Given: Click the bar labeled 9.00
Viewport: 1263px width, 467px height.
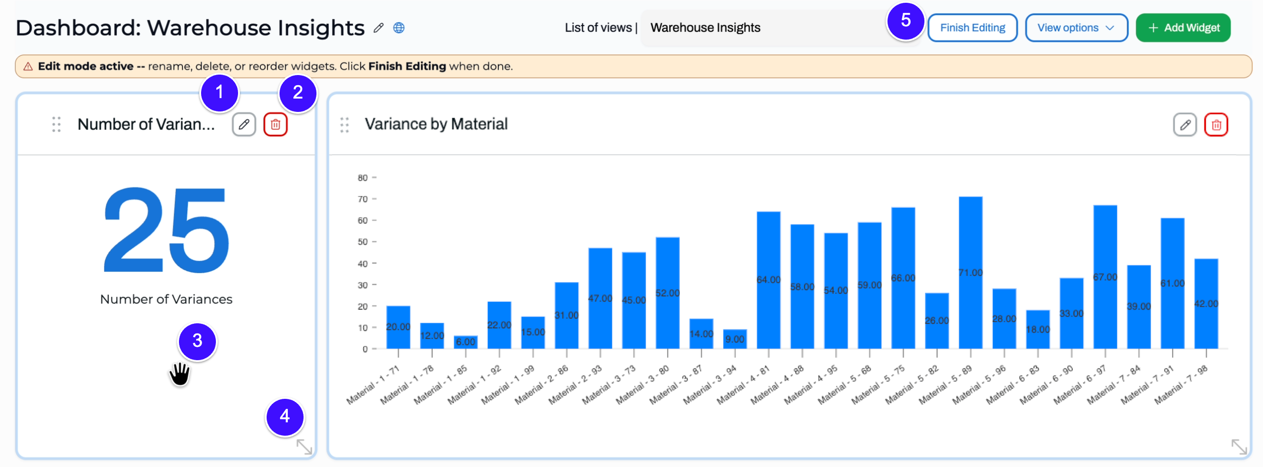Looking at the screenshot, I should (x=734, y=339).
